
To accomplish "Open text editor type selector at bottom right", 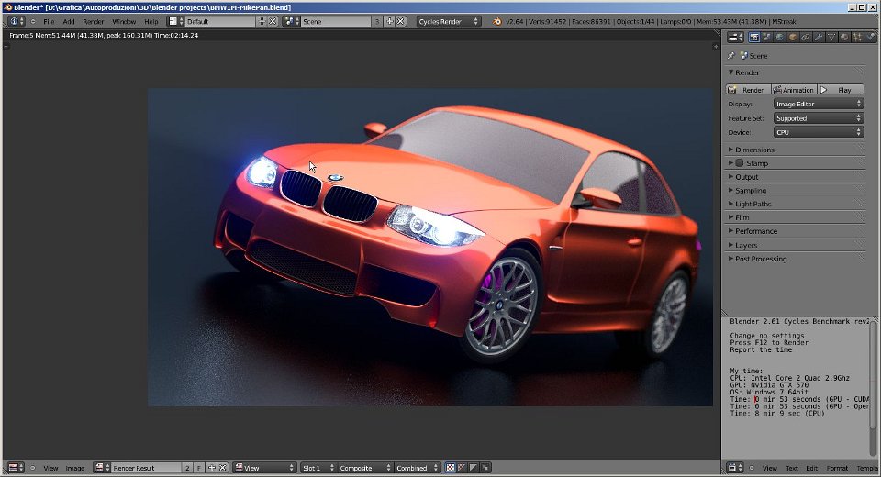I will tap(735, 468).
